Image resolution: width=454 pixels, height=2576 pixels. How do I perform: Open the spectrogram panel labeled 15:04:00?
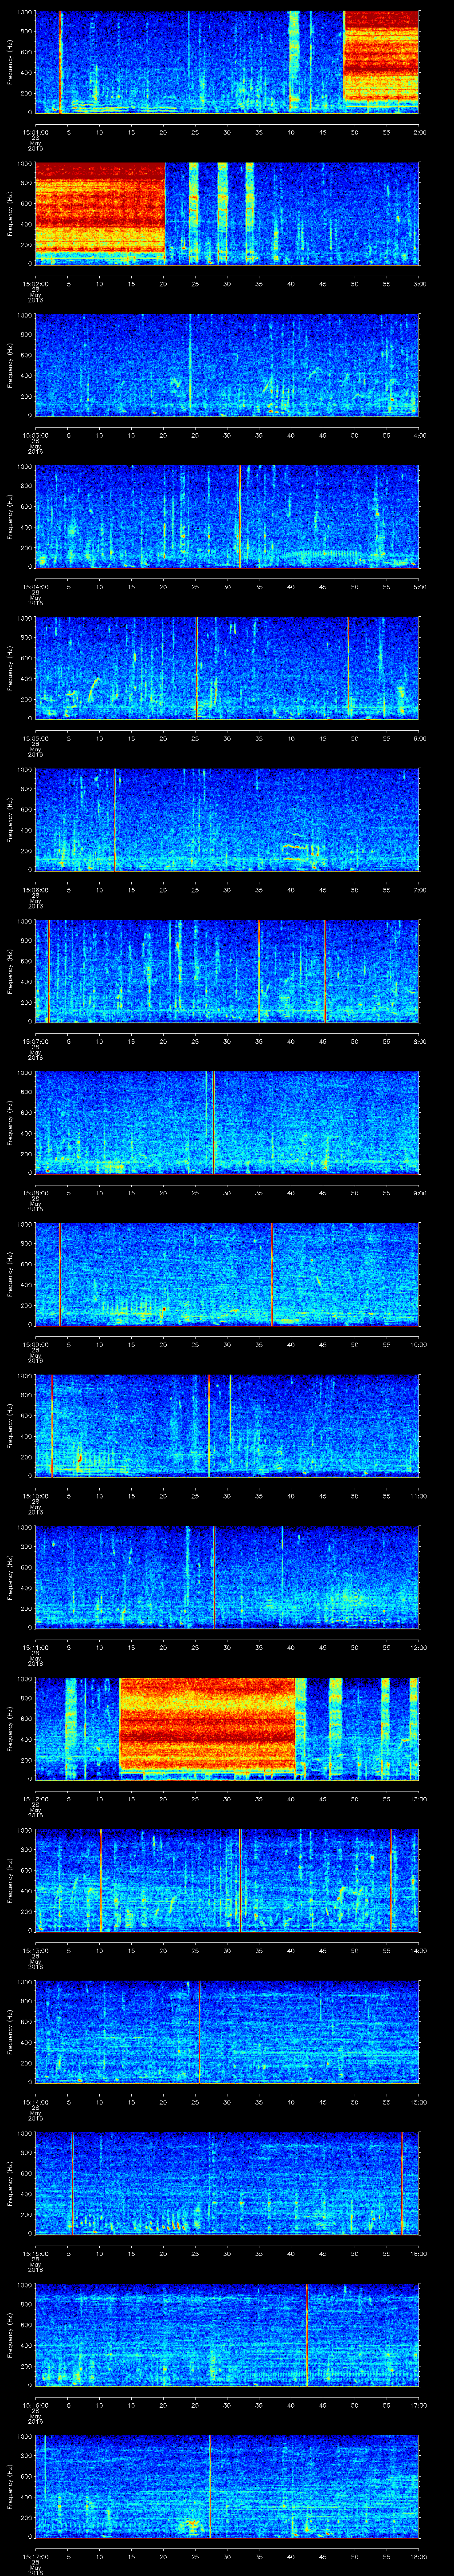(227, 517)
